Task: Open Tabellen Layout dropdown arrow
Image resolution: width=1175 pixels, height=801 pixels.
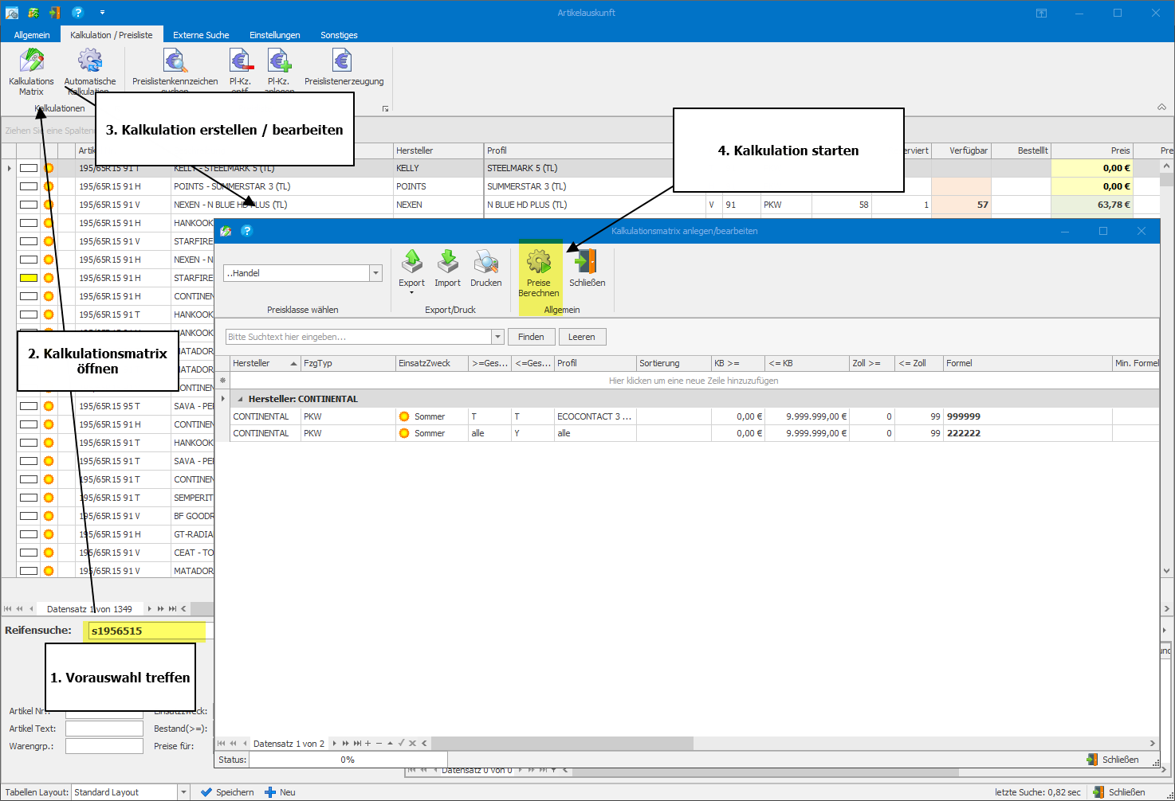Action: 183,792
